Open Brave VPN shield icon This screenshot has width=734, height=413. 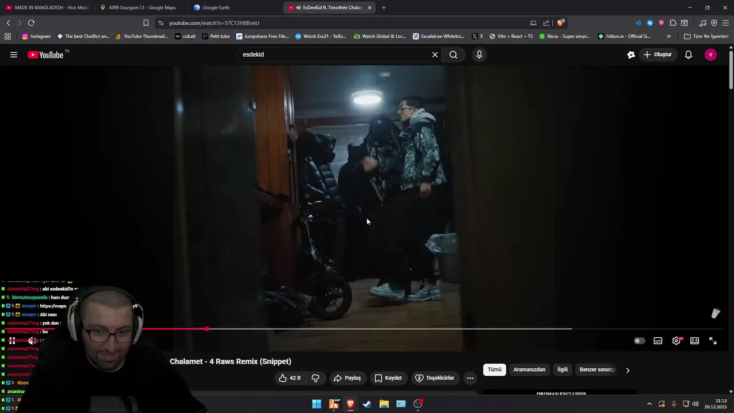[x=714, y=23]
